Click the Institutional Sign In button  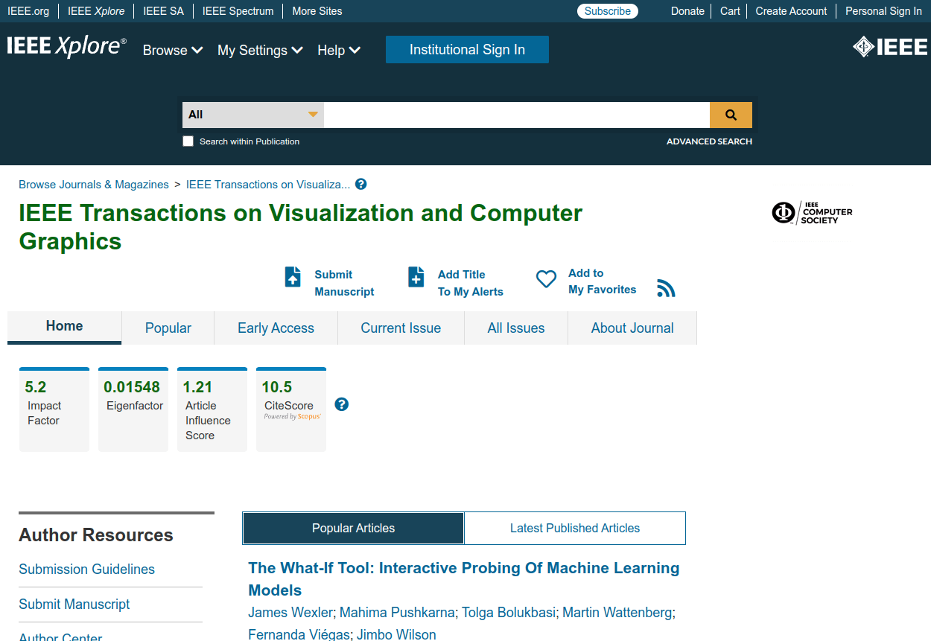467,50
